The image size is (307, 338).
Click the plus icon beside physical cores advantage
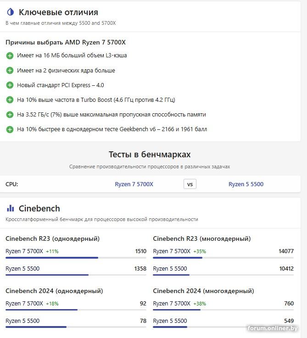click(10, 71)
